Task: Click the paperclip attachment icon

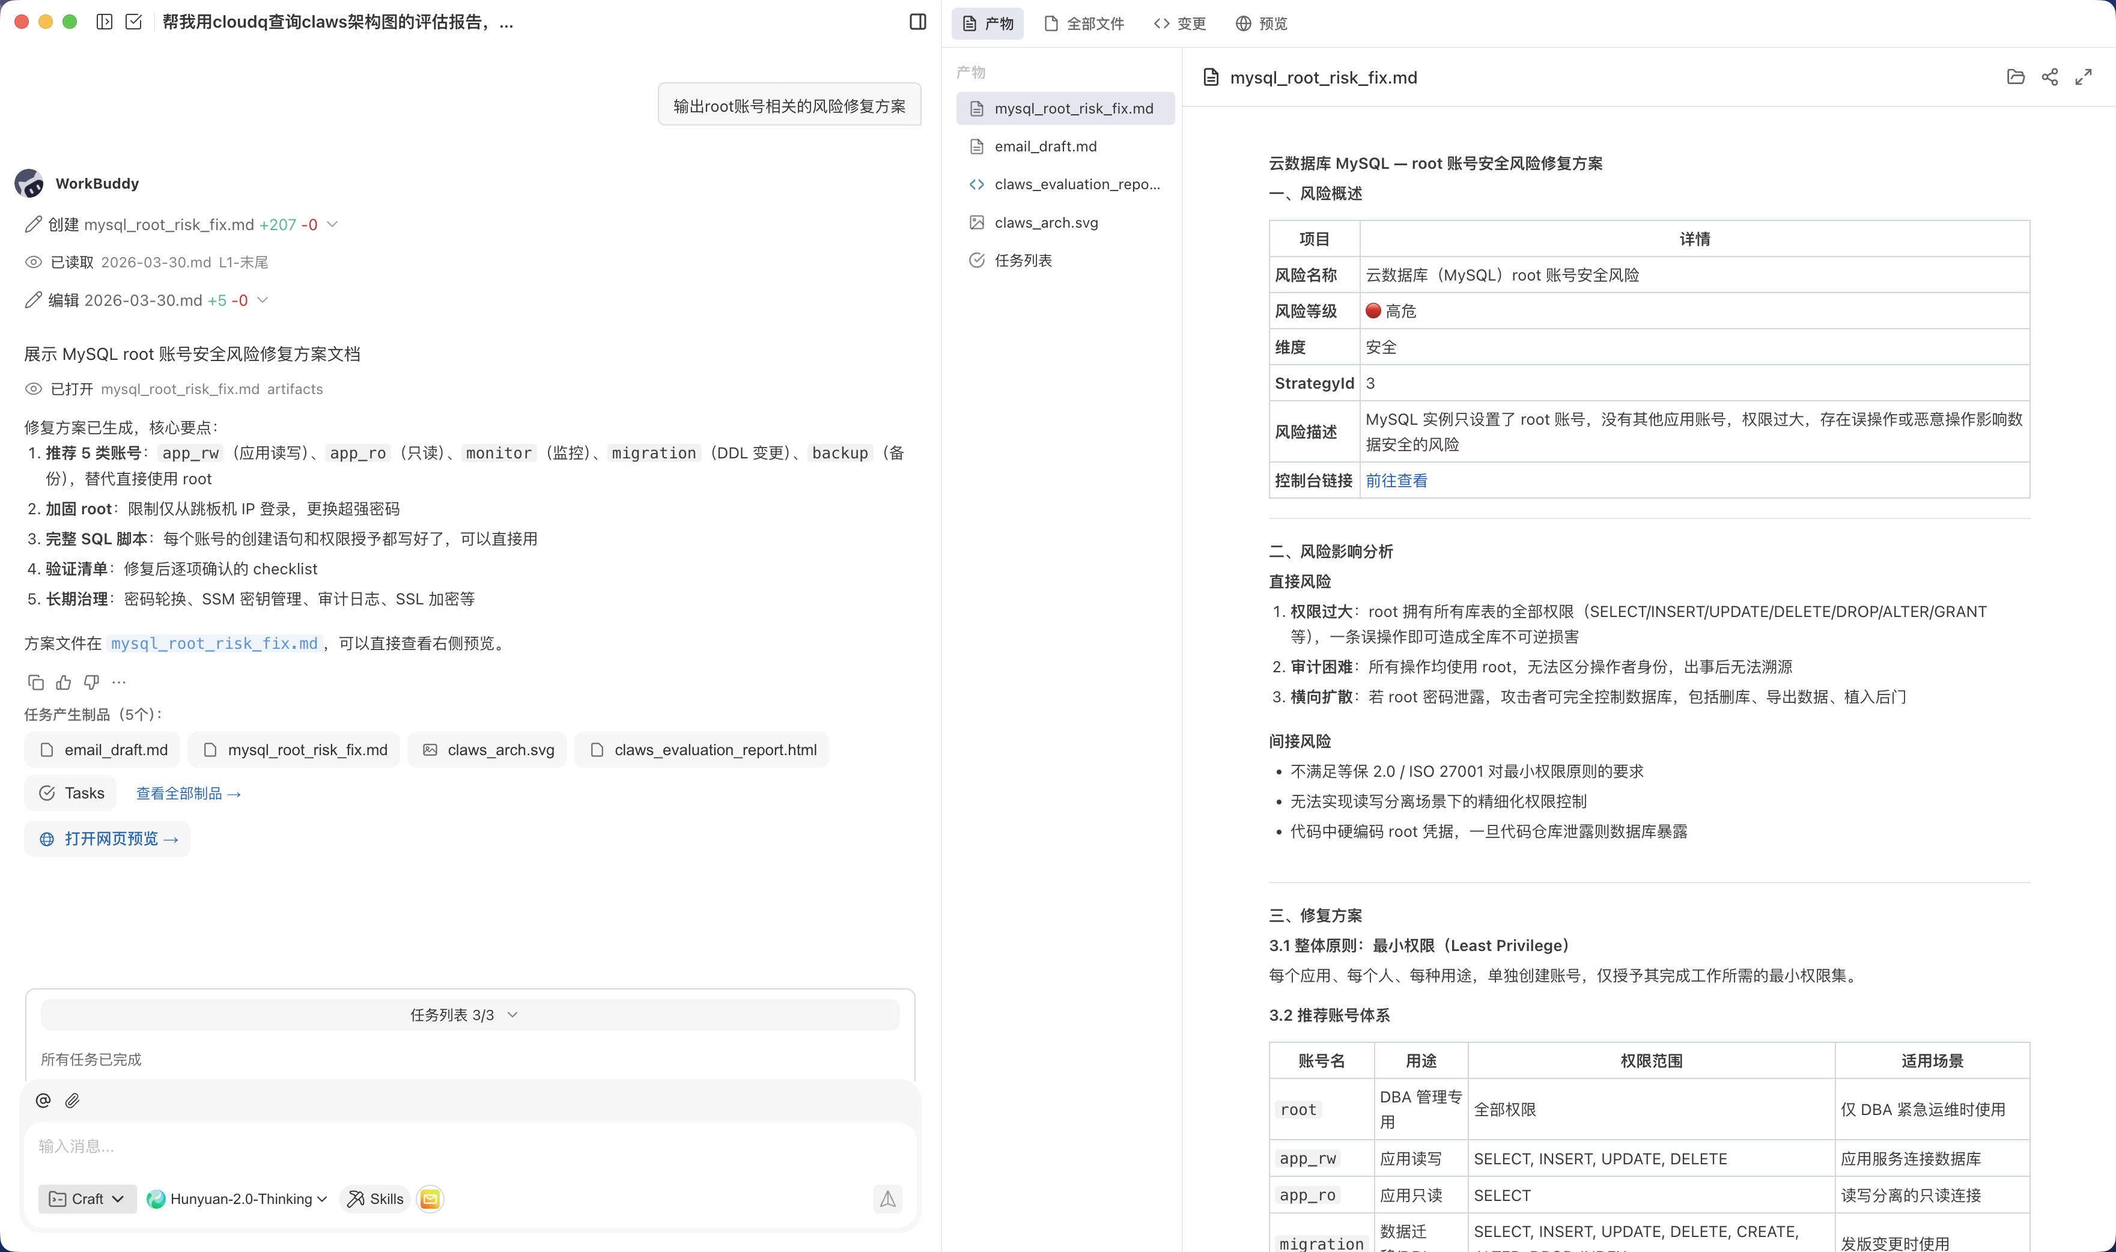Action: coord(73,1100)
